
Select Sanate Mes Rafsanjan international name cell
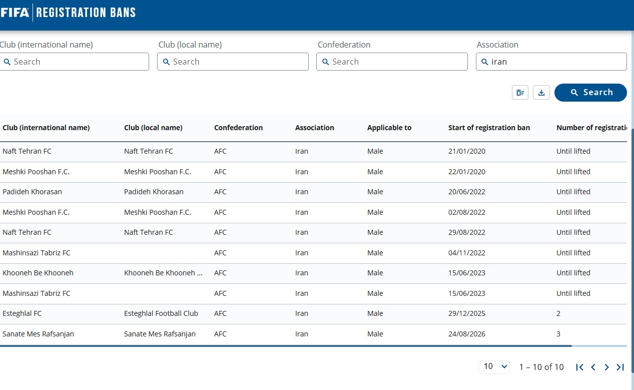38,334
